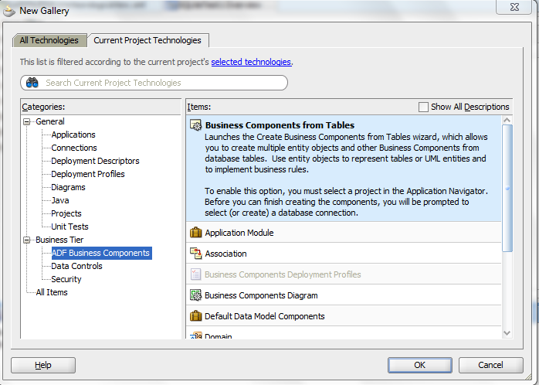Select the Business Tier category label

coord(59,240)
